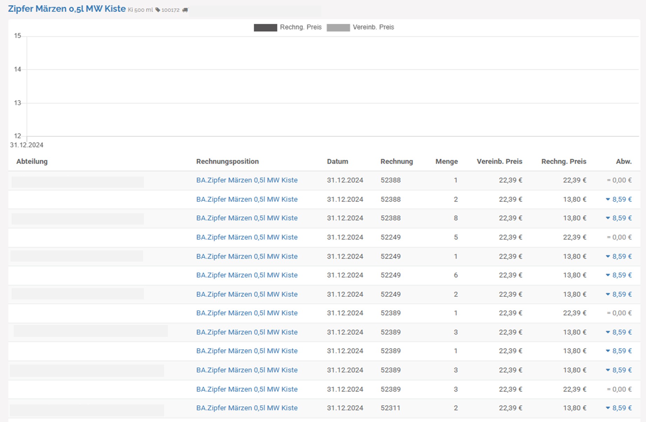Sort by the Datum column header
This screenshot has width=646, height=422.
338,161
